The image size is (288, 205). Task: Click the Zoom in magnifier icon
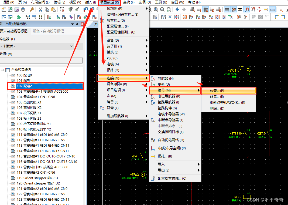tap(156, 9)
